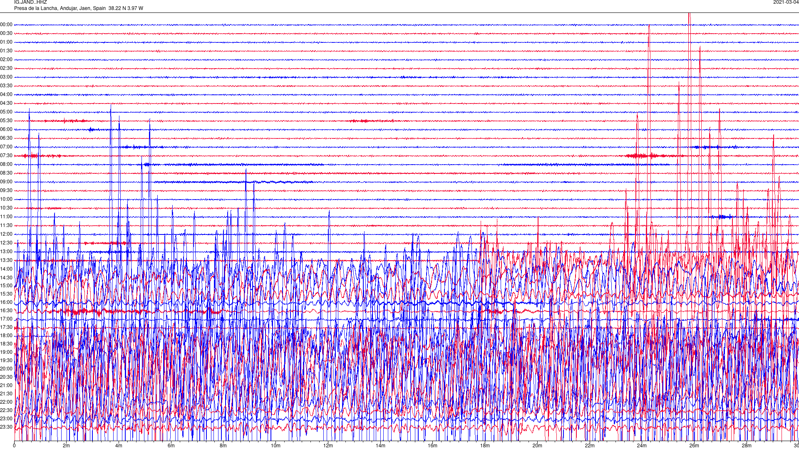This screenshot has width=799, height=449.
Task: Select the 15:30 time row label
Action: click(6, 294)
